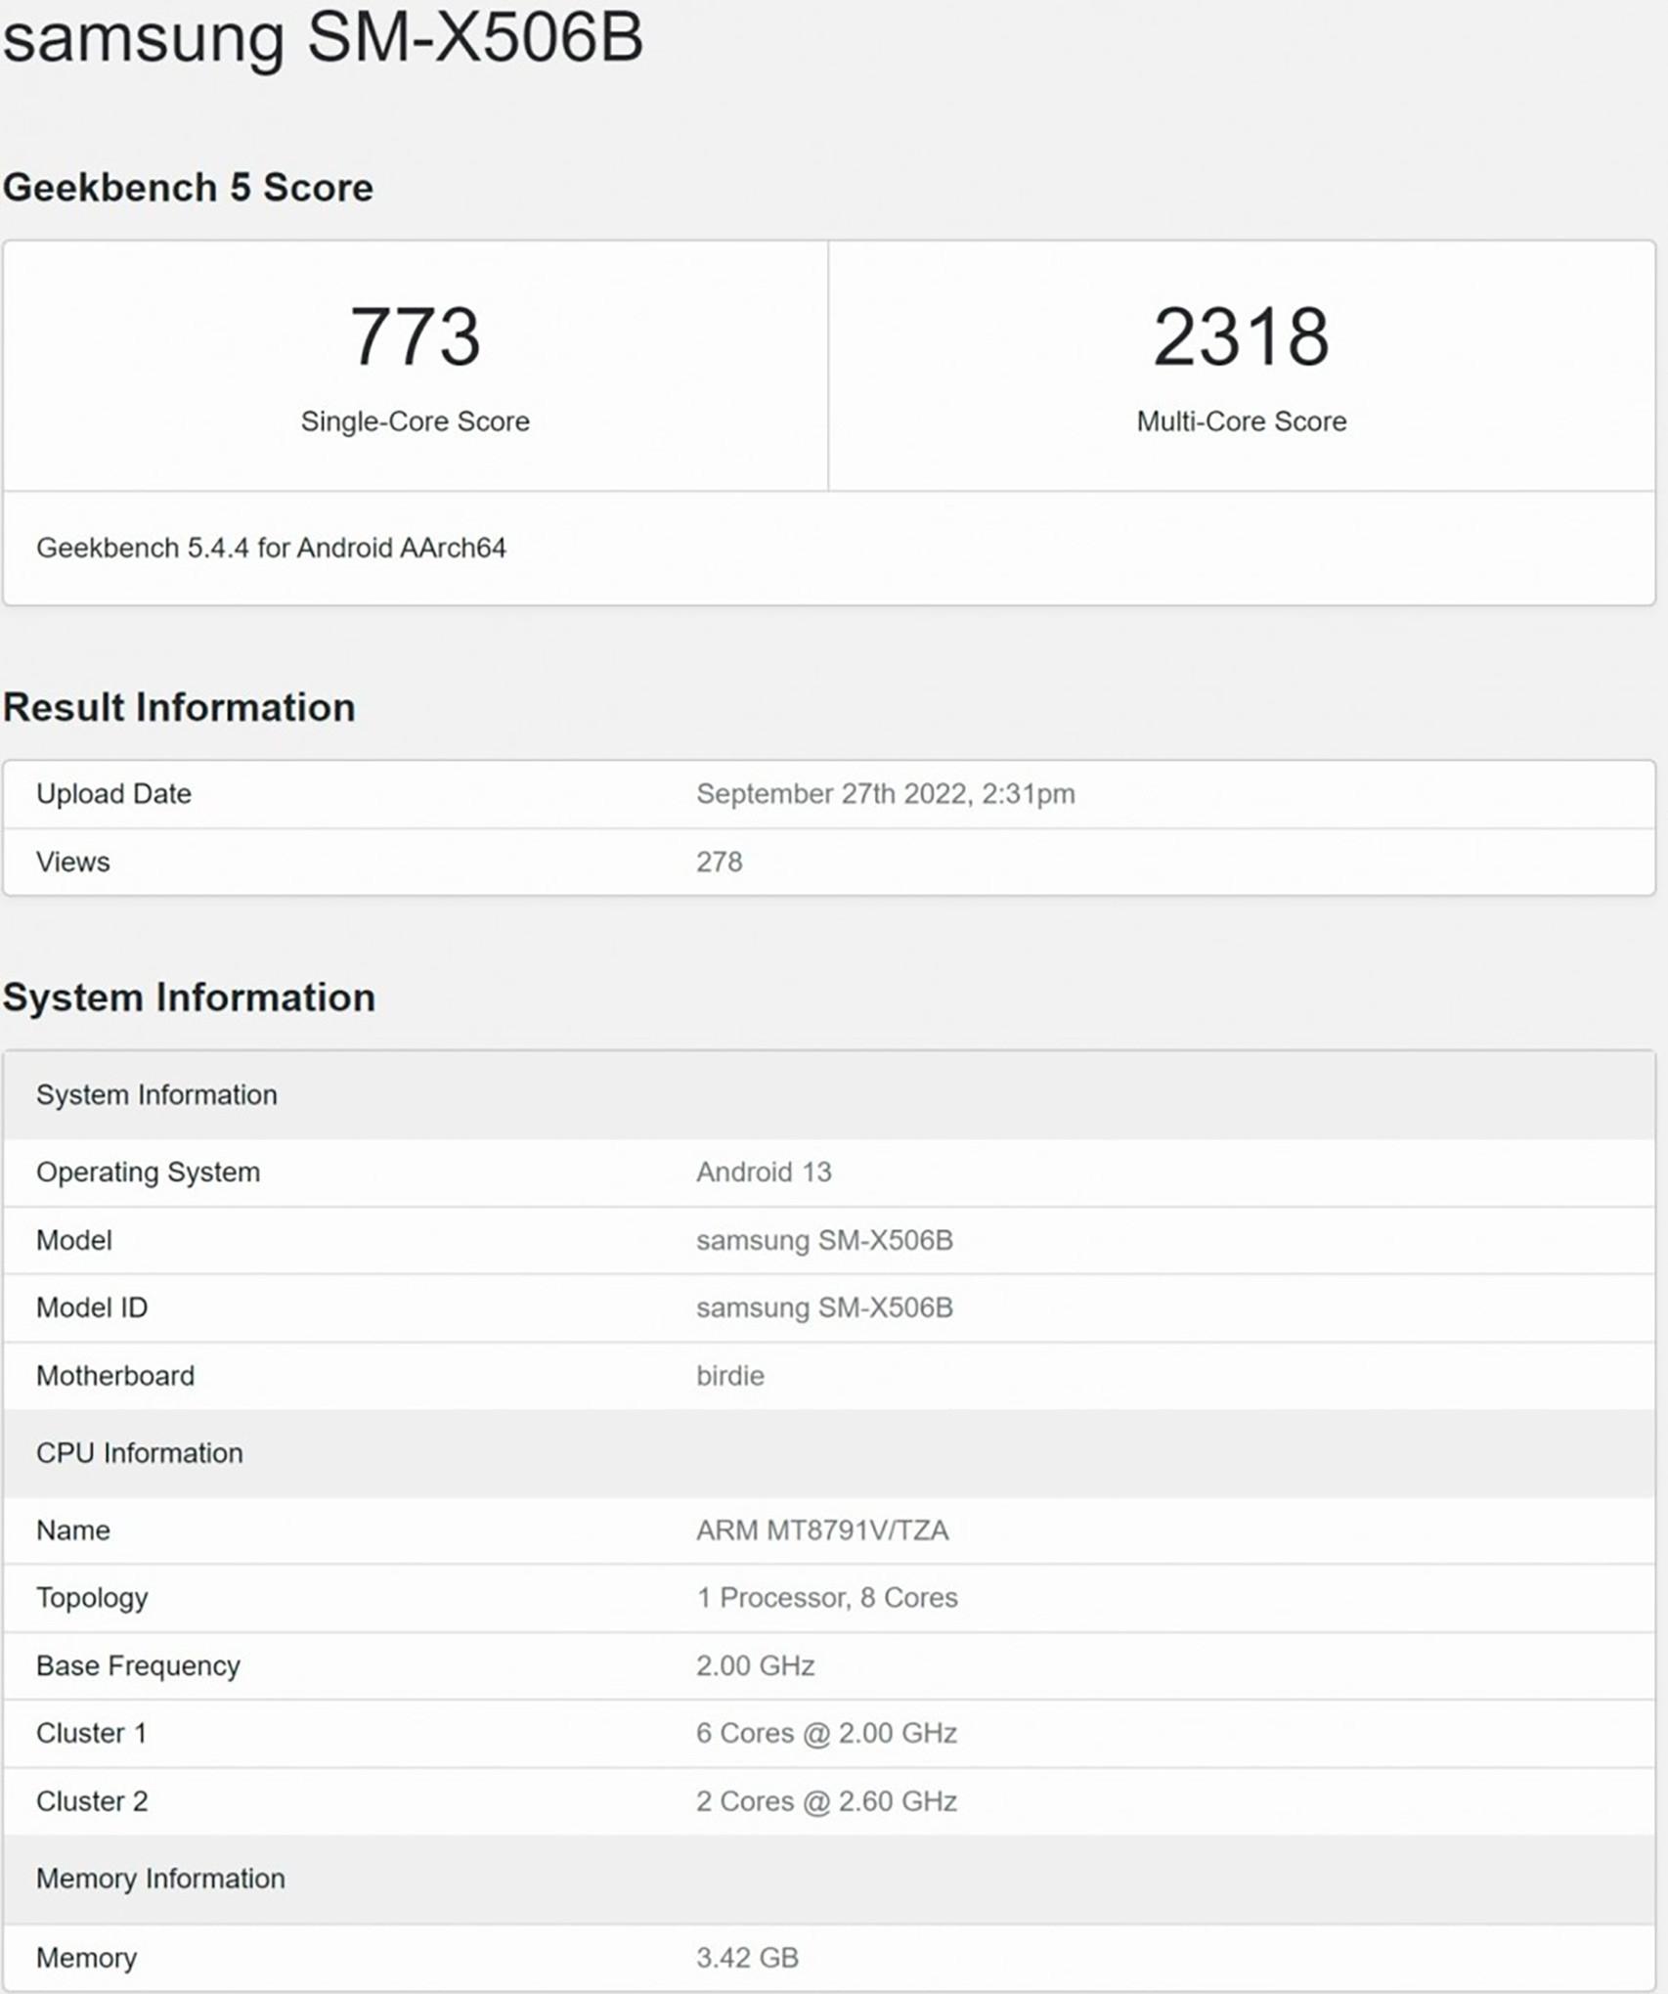Screen dimensions: 1668x1994
Task: Click the Memory Information section header
Action: pos(161,1878)
